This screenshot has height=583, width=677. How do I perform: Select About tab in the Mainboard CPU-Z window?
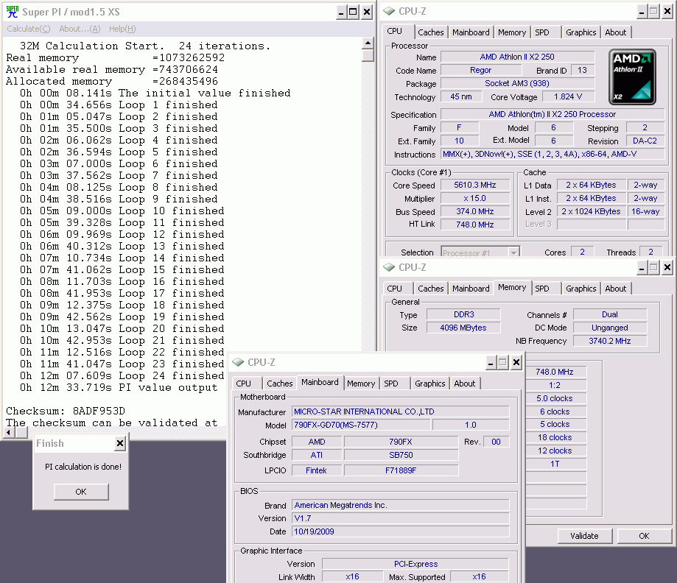(x=464, y=384)
